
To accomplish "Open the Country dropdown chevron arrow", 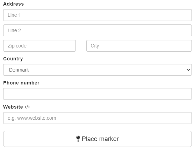I will 188,70.
